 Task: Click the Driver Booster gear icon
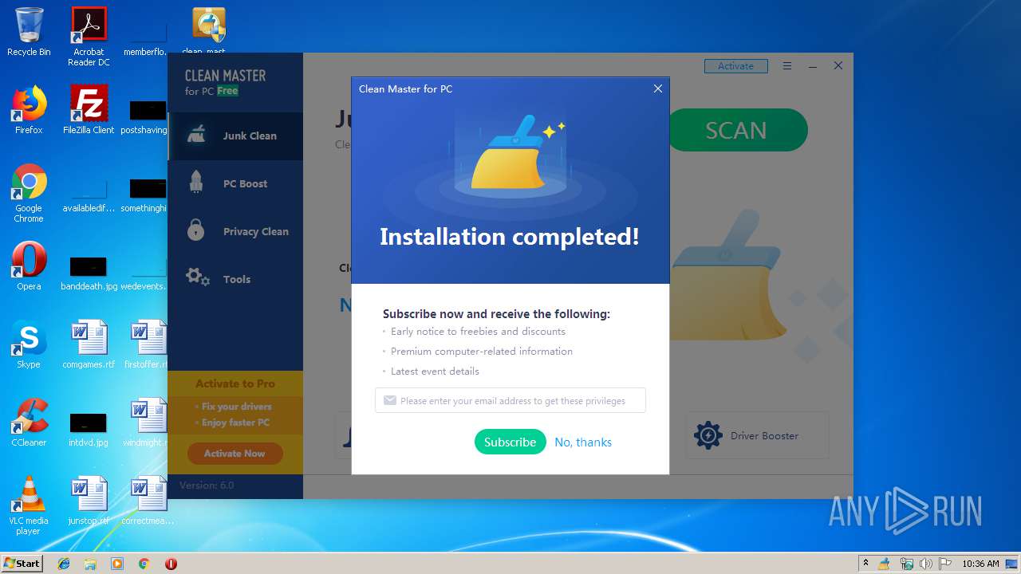point(708,435)
